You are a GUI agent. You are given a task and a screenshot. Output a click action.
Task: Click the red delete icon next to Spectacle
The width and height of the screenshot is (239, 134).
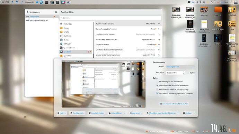tap(88, 52)
